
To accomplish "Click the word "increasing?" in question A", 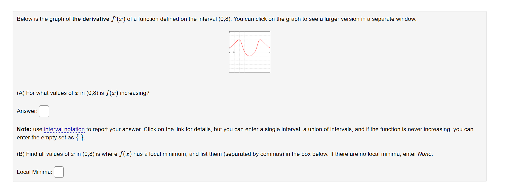I will point(135,93).
